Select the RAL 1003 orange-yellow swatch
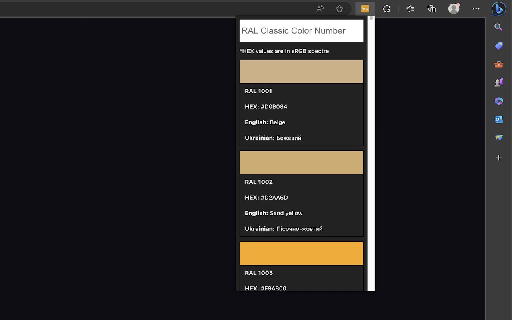This screenshot has height=320, width=512. pos(302,253)
